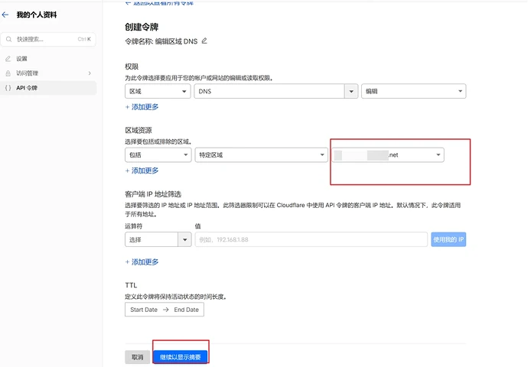Select API 令牌 in the sidebar
Viewport: 528px width, 367px height.
(x=48, y=88)
